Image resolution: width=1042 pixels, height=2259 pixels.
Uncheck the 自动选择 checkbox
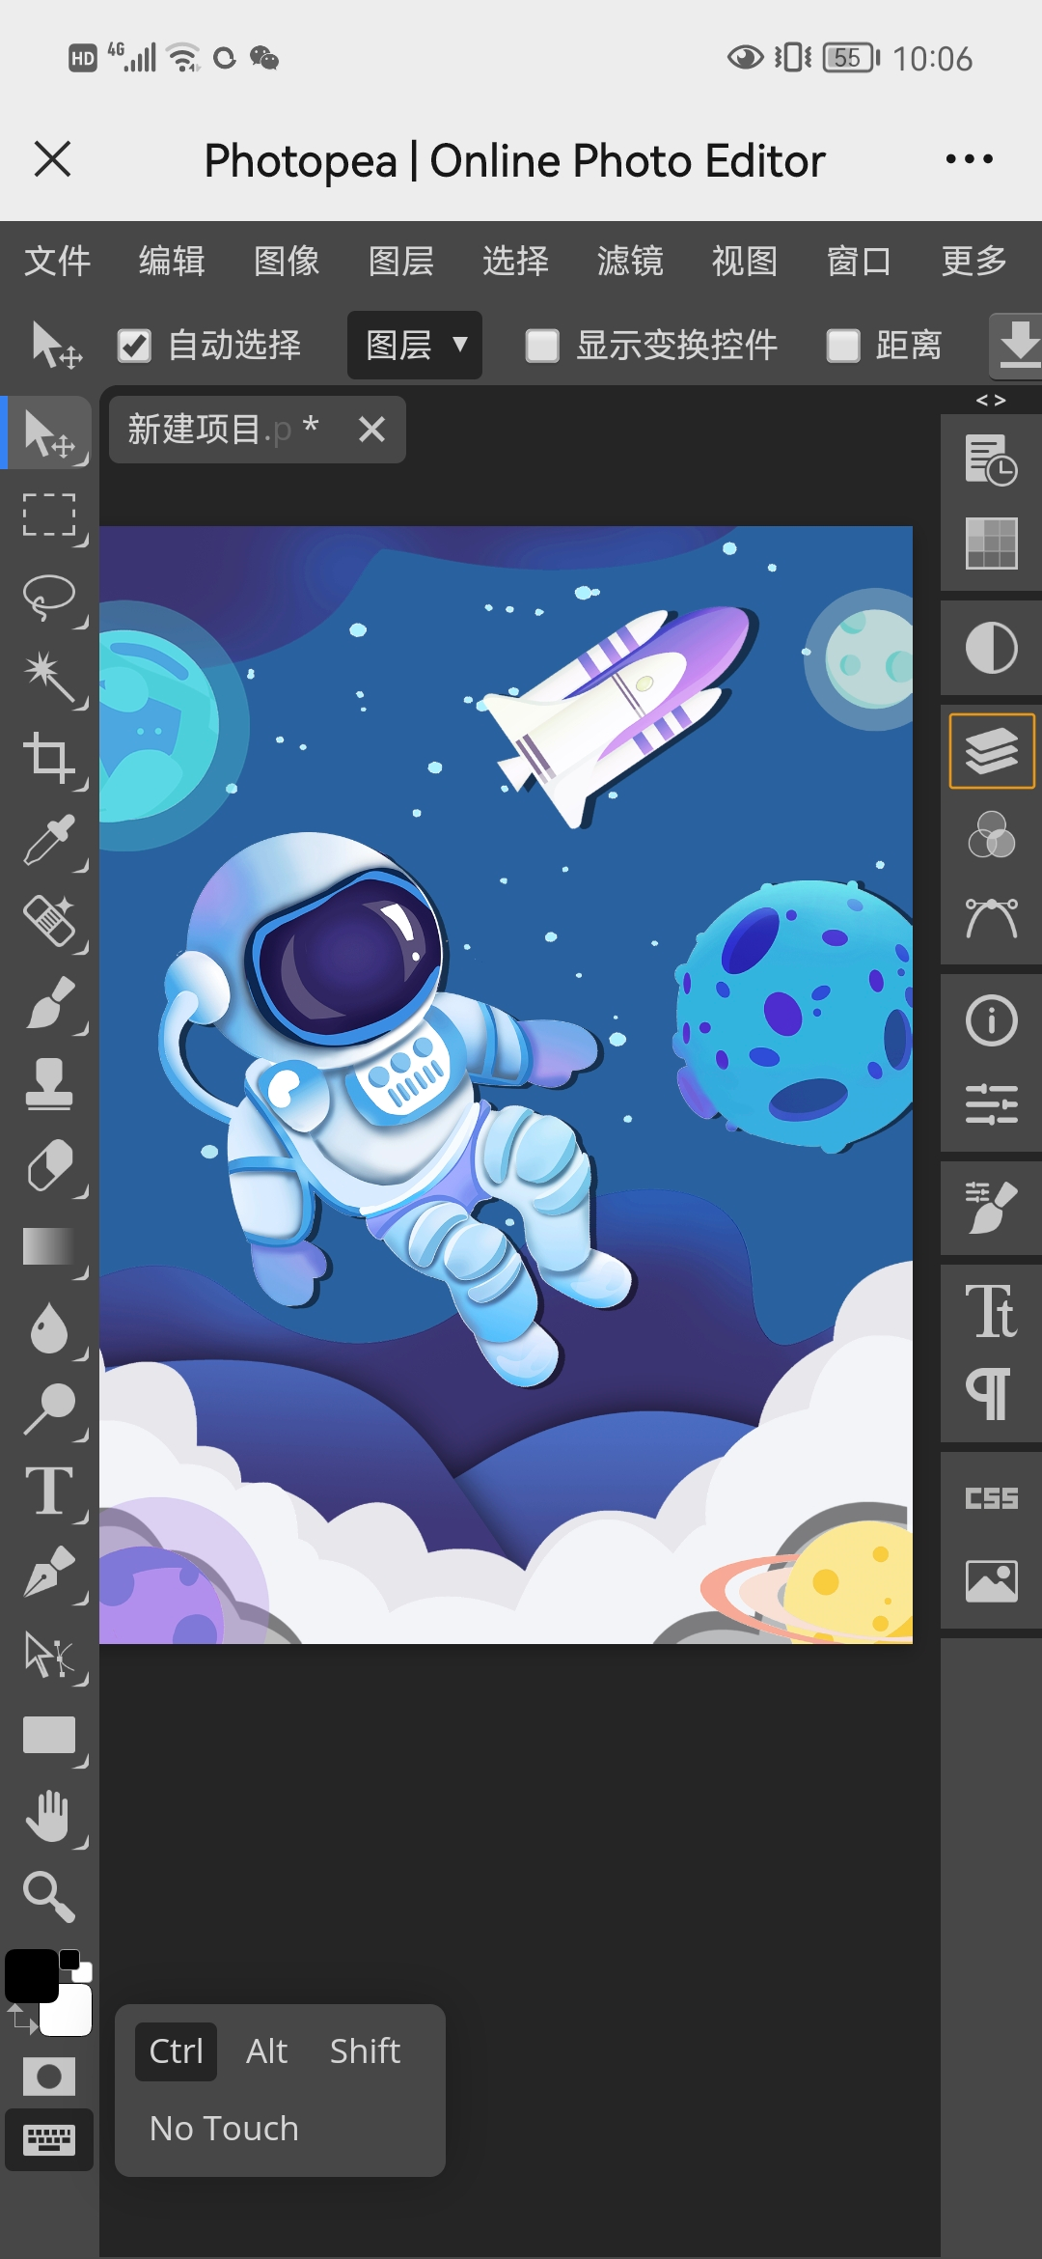pos(134,346)
